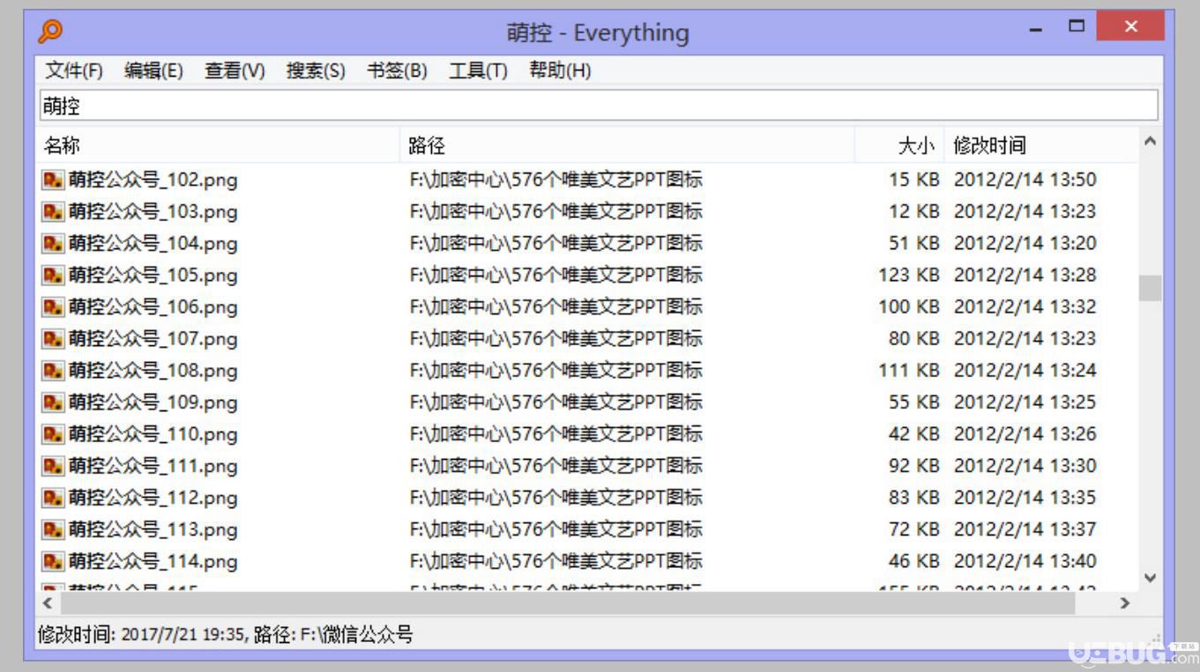Image resolution: width=1200 pixels, height=672 pixels.
Task: Click the 100 KB size cell
Action: pos(909,307)
